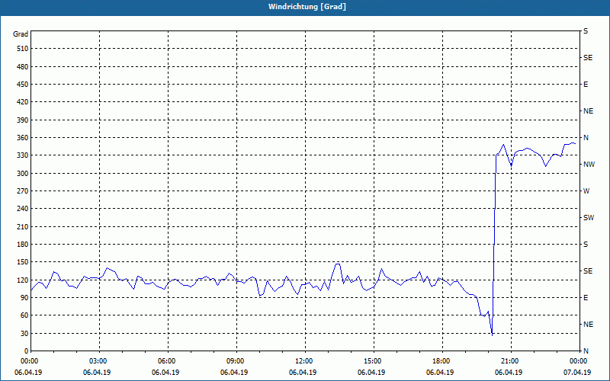
Task: Click the W compass label on the right axis
Action: [x=586, y=191]
